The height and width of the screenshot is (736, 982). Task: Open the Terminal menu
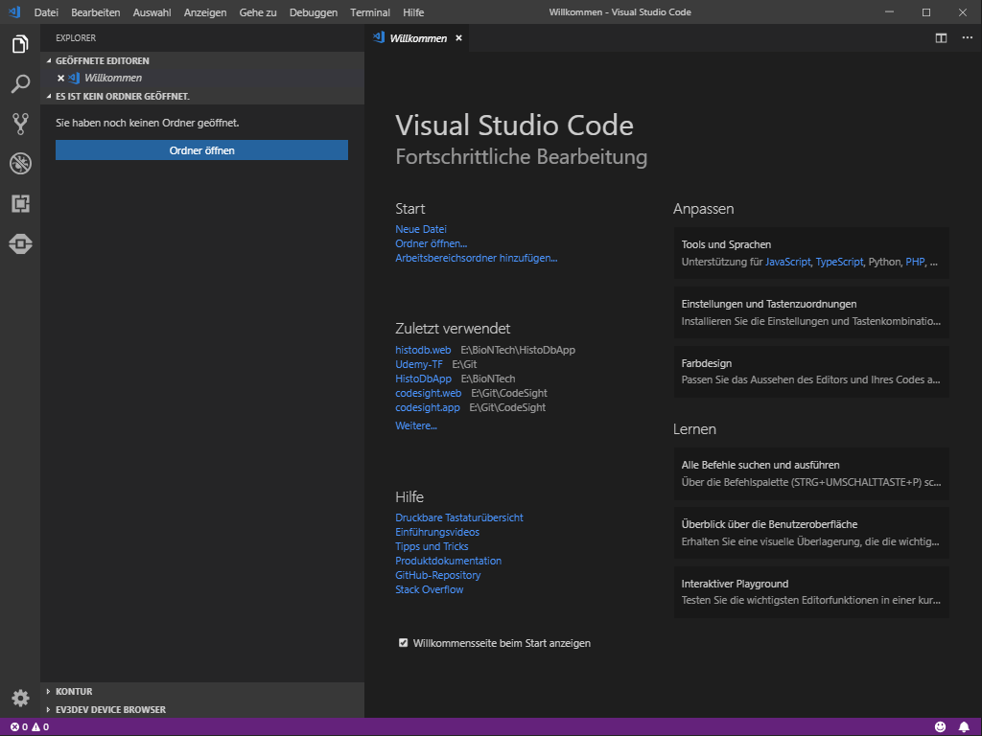(369, 12)
